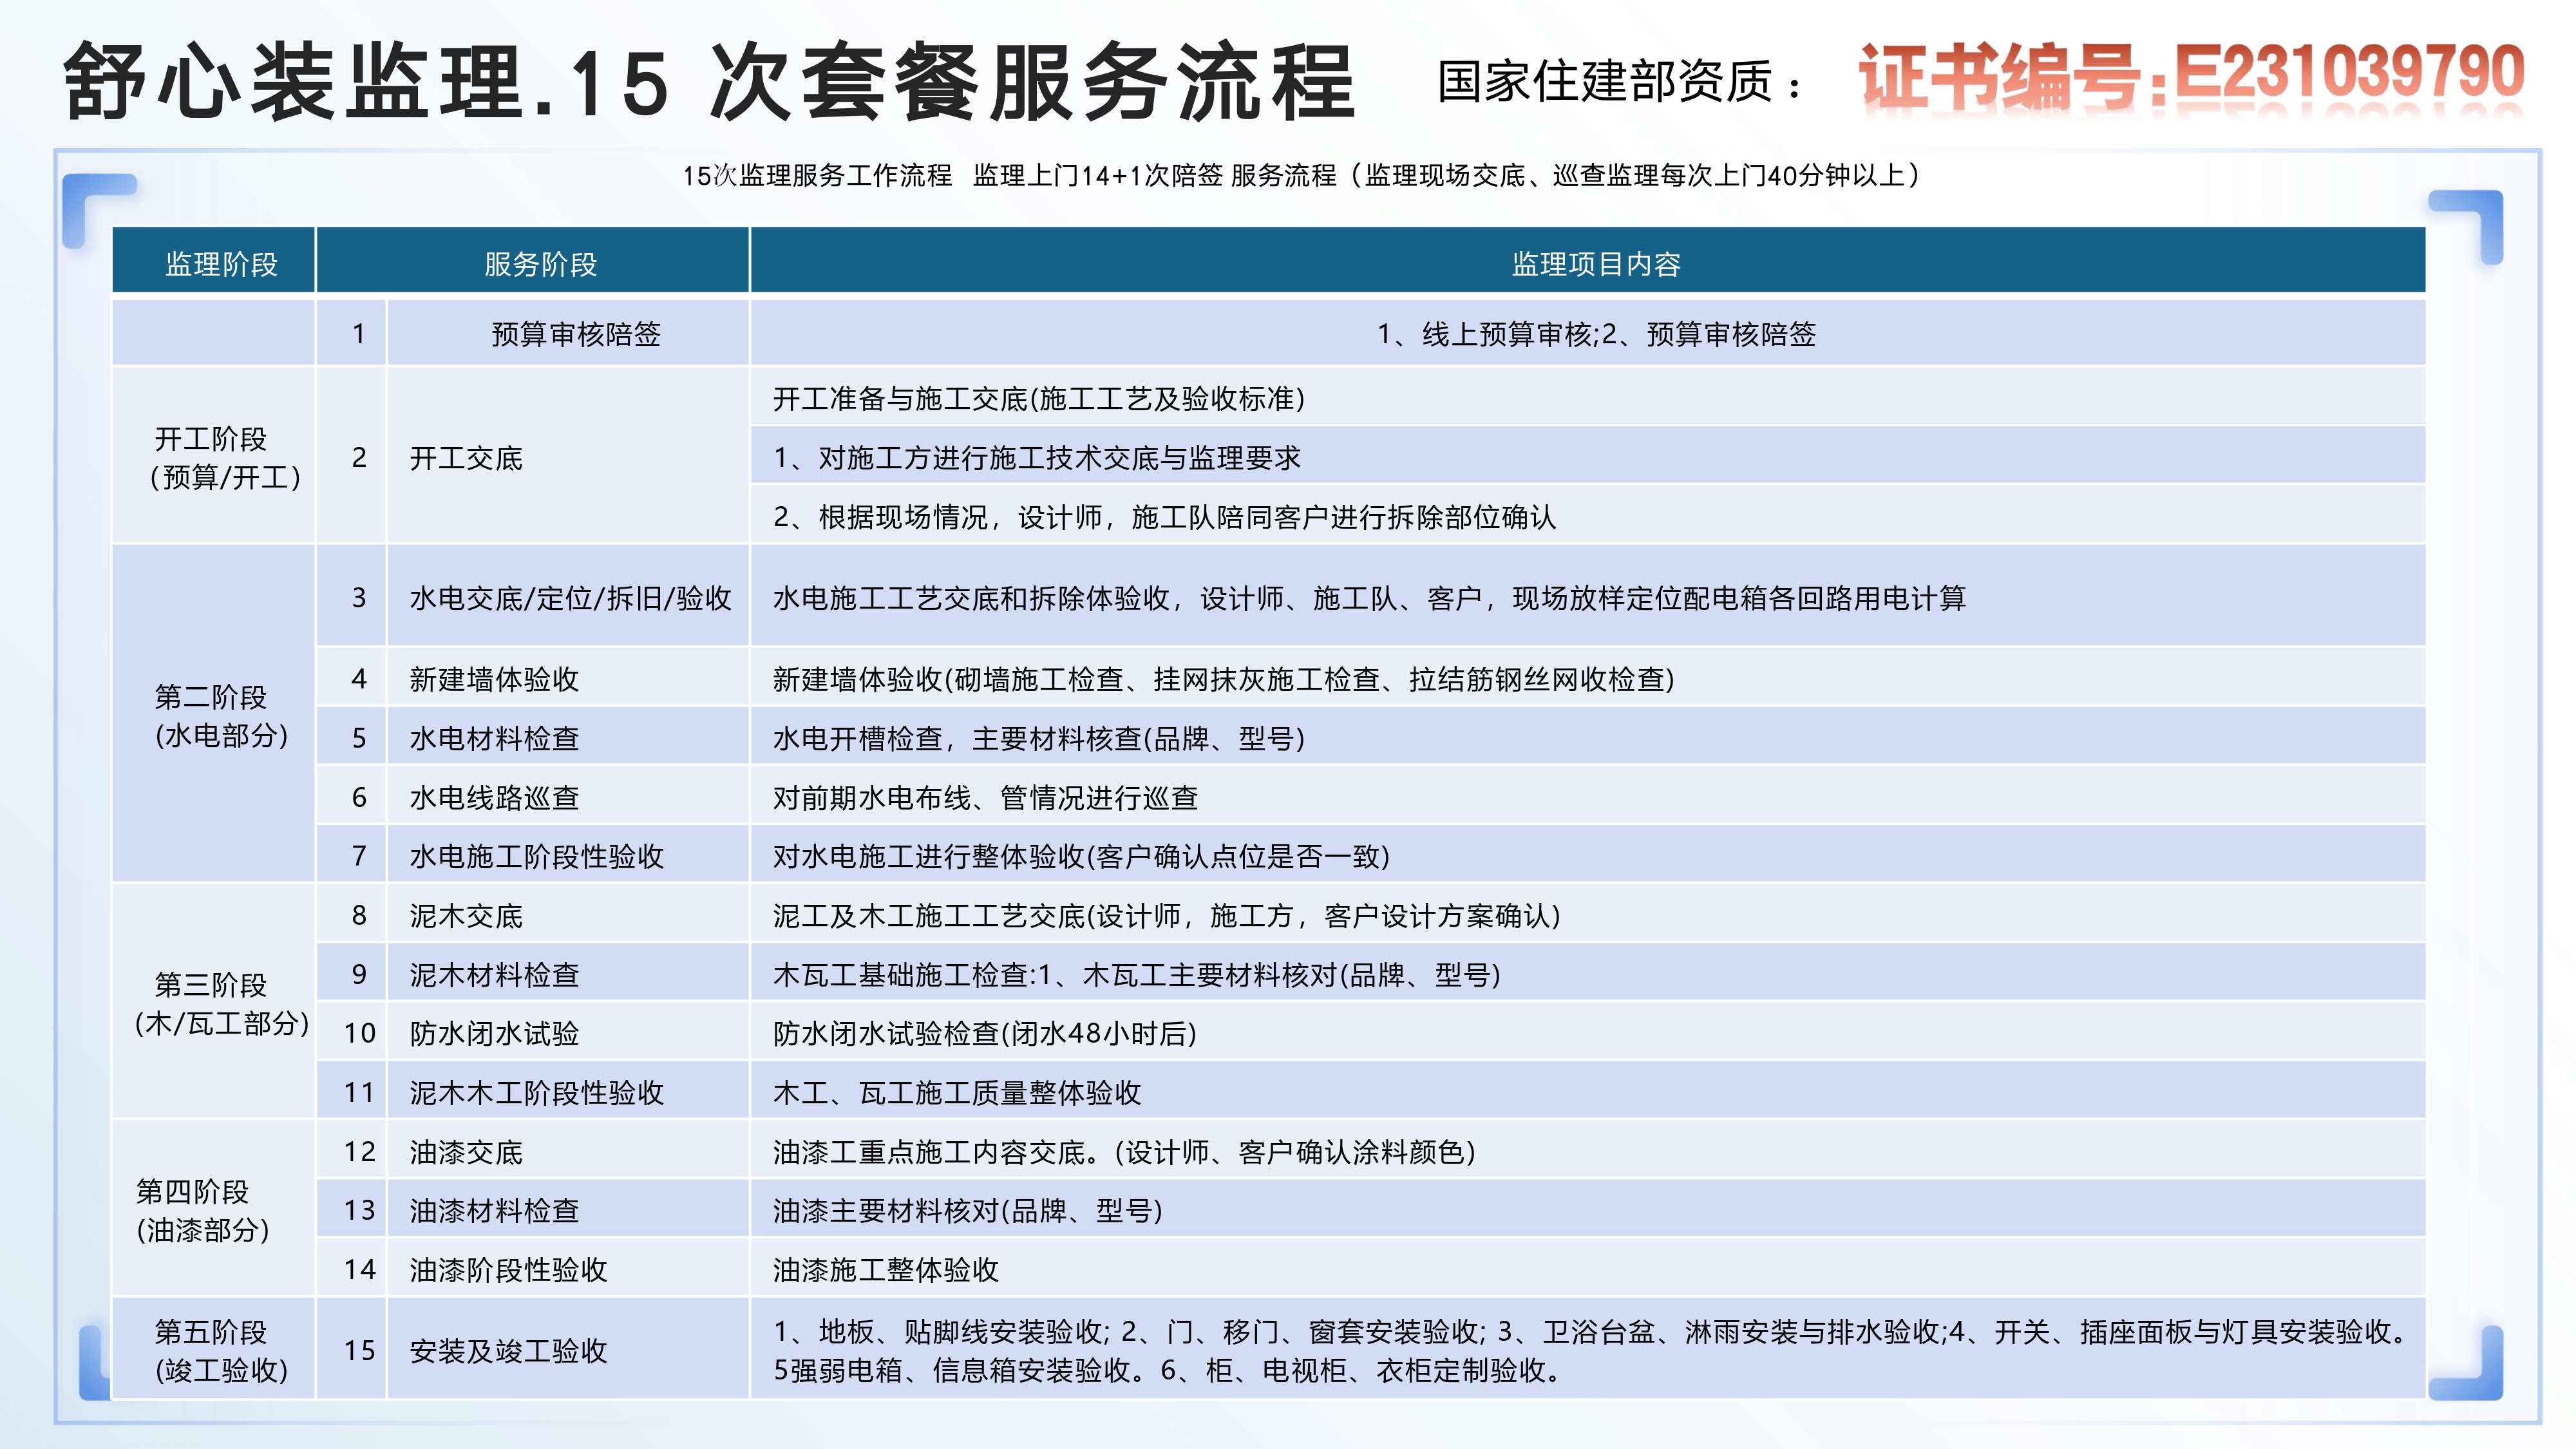Select the 开工交底 service cell
The image size is (2576, 1449).
(466, 458)
